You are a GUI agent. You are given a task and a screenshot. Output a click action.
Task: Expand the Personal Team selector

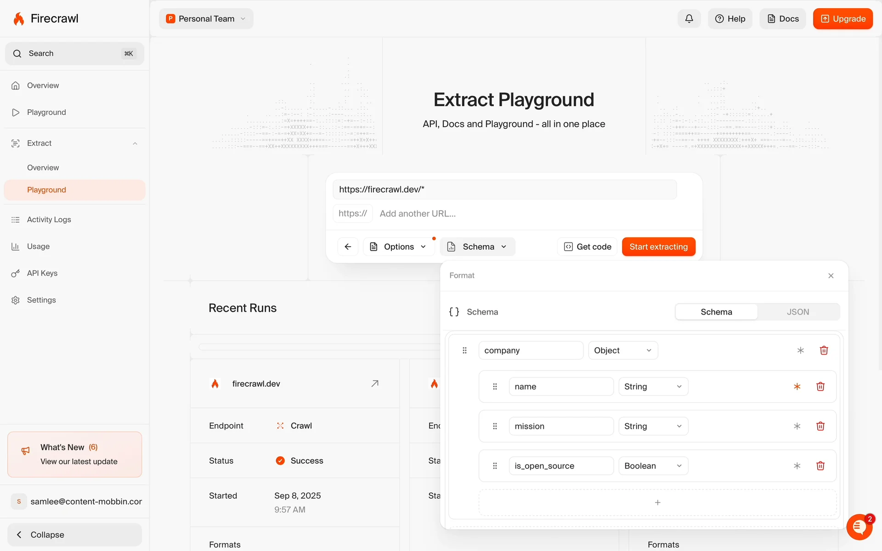[x=206, y=19]
